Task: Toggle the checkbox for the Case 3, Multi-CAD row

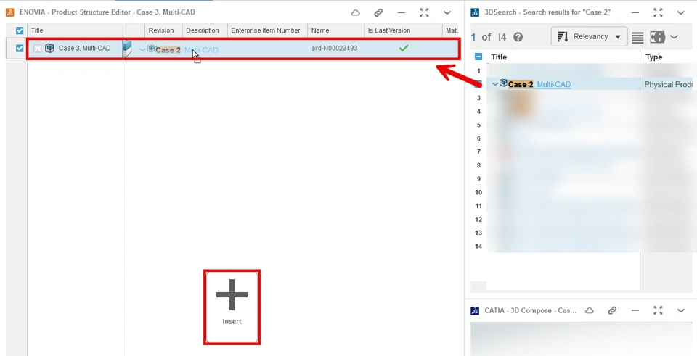Action: point(20,48)
